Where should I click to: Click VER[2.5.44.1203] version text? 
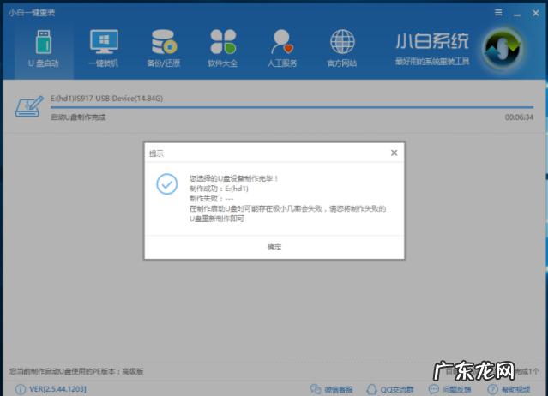[x=57, y=389]
